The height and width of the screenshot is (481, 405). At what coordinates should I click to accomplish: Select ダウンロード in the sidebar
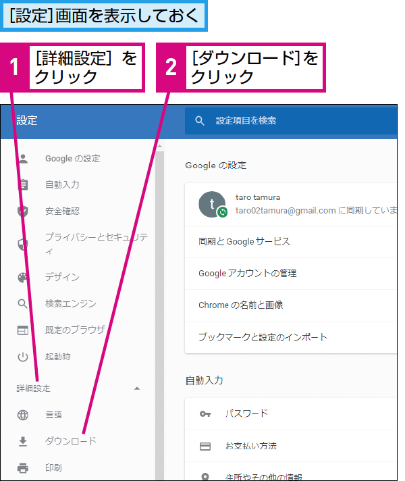[71, 441]
